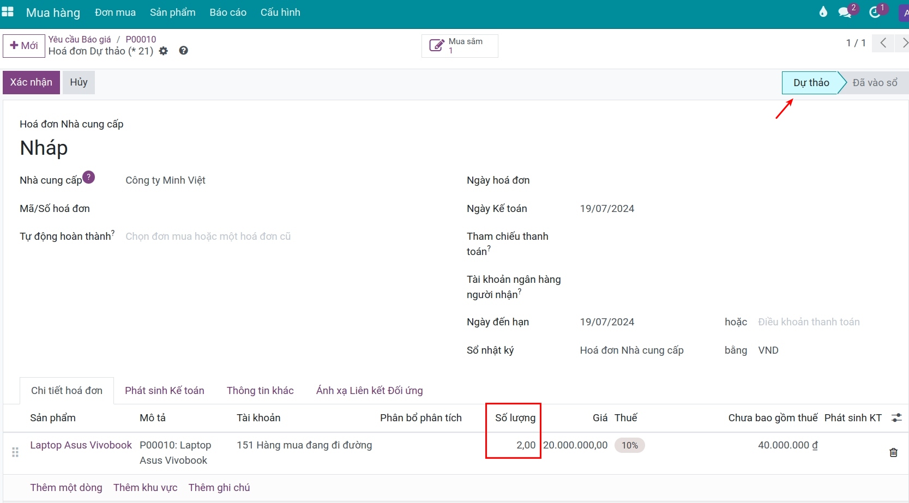
Task: Go to previous record arrow
Action: (883, 43)
